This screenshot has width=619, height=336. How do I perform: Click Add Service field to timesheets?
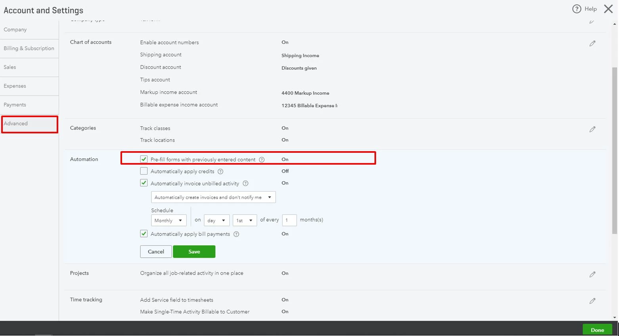coord(176,300)
